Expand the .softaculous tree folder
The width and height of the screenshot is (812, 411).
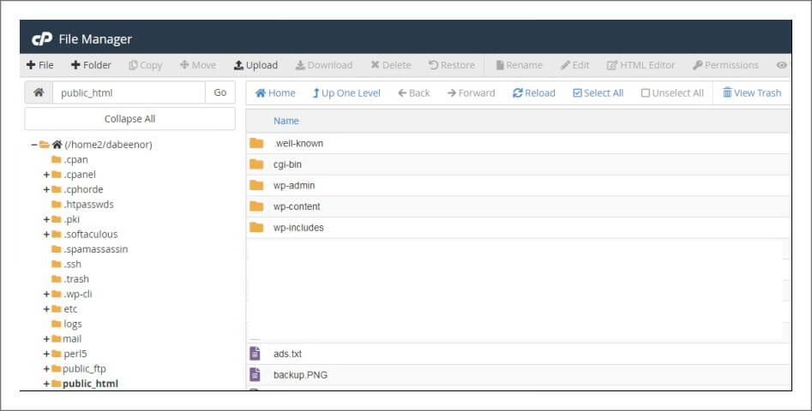(46, 235)
